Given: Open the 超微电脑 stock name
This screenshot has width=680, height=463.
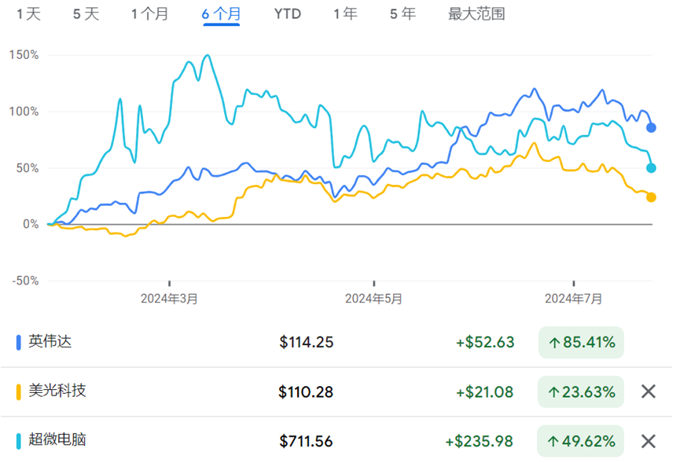Looking at the screenshot, I should pyautogui.click(x=57, y=439).
